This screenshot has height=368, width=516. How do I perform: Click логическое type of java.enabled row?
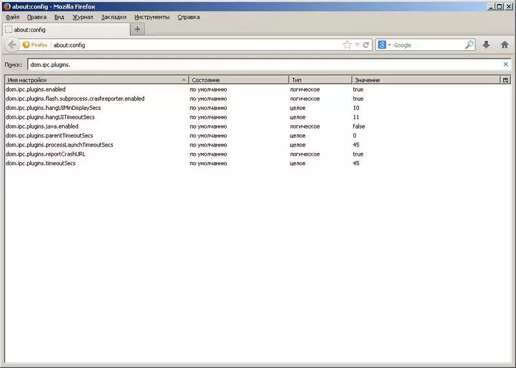pos(305,127)
